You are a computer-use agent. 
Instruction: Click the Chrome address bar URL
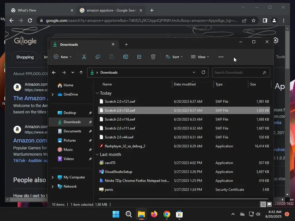coord(141,20)
